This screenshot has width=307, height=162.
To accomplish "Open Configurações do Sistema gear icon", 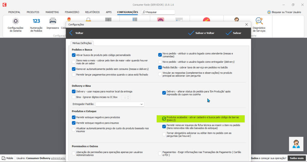I will (15, 21).
